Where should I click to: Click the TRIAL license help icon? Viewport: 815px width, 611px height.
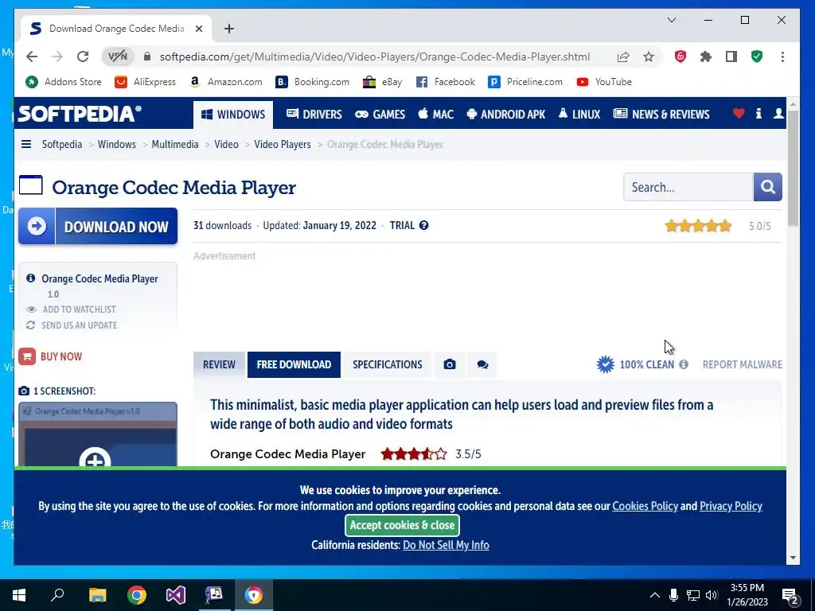[424, 225]
